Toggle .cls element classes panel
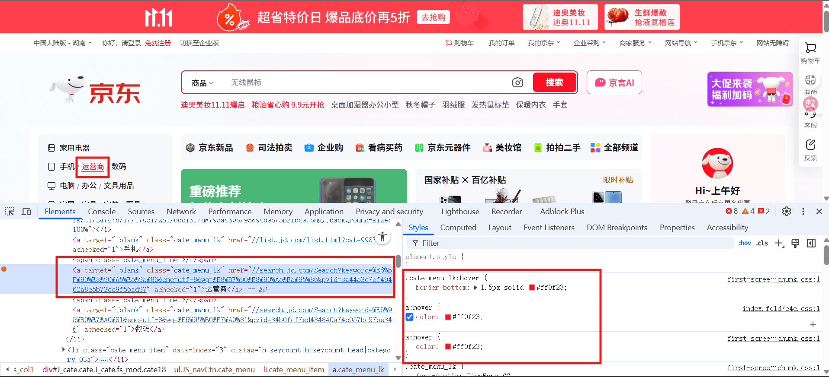Viewport: 829px width, 377px height. [x=762, y=243]
